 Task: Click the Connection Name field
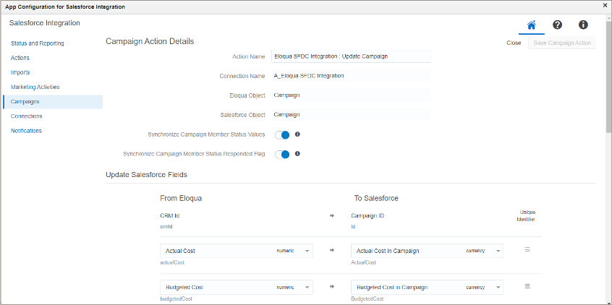click(351, 76)
